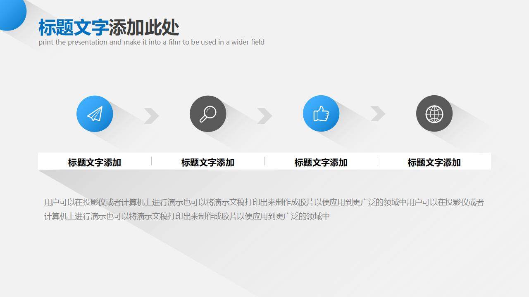Click the paper plane icon circle

[95, 114]
